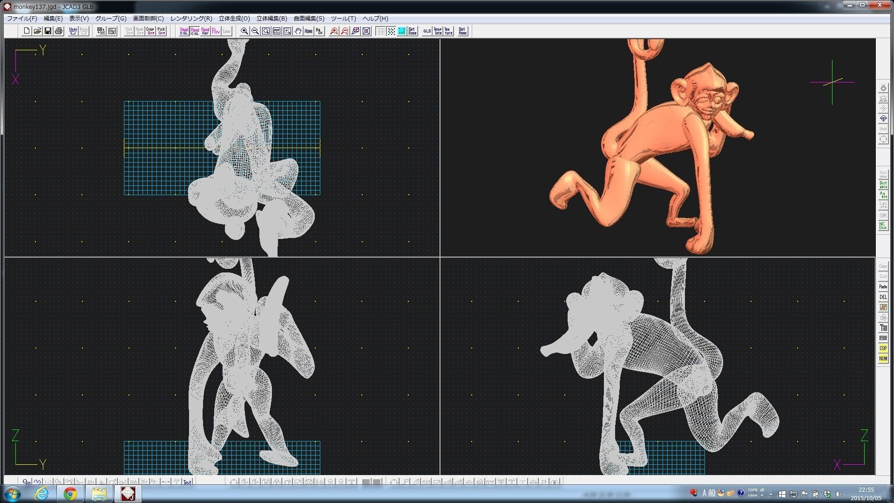This screenshot has width=894, height=503.
Task: Click the Pov render button
Action: 216,31
